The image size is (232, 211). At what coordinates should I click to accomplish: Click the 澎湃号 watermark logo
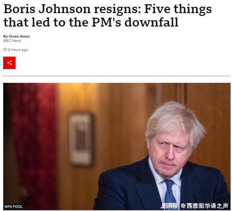click(x=169, y=206)
